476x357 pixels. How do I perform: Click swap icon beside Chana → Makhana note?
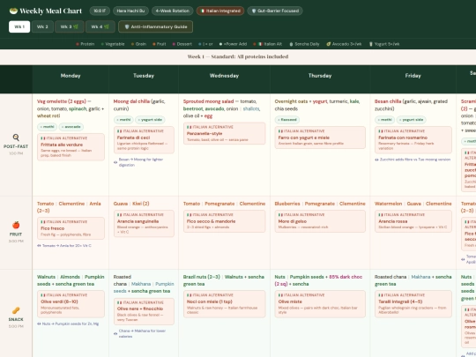click(x=115, y=333)
